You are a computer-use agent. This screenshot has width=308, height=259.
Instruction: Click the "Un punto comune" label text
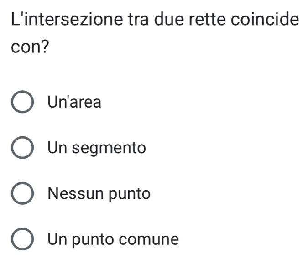coord(113,239)
